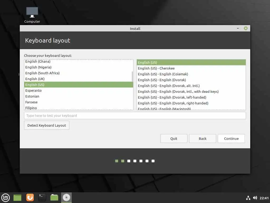Select the Dvorak, right-handed variant

(191, 103)
